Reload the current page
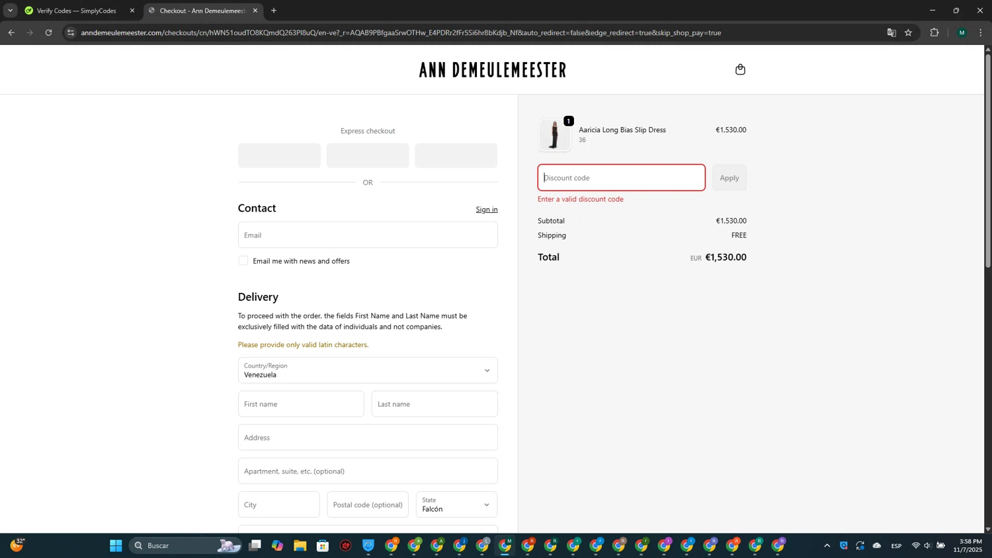The height and width of the screenshot is (558, 992). point(48,32)
